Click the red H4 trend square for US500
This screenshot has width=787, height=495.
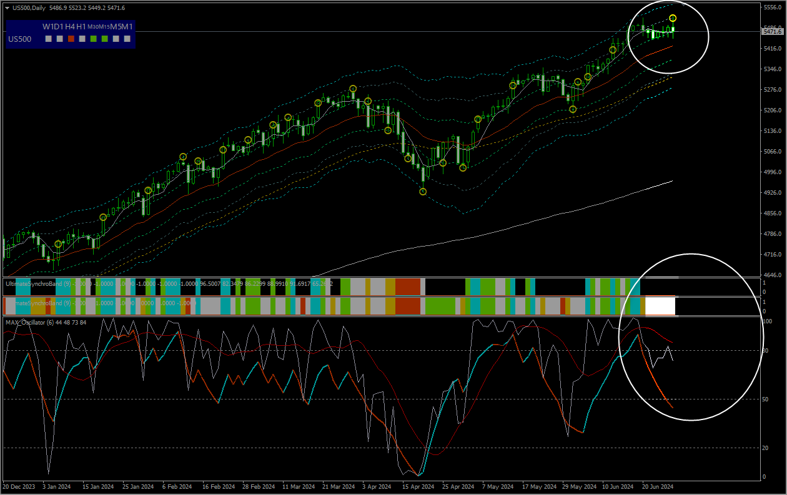[71, 39]
